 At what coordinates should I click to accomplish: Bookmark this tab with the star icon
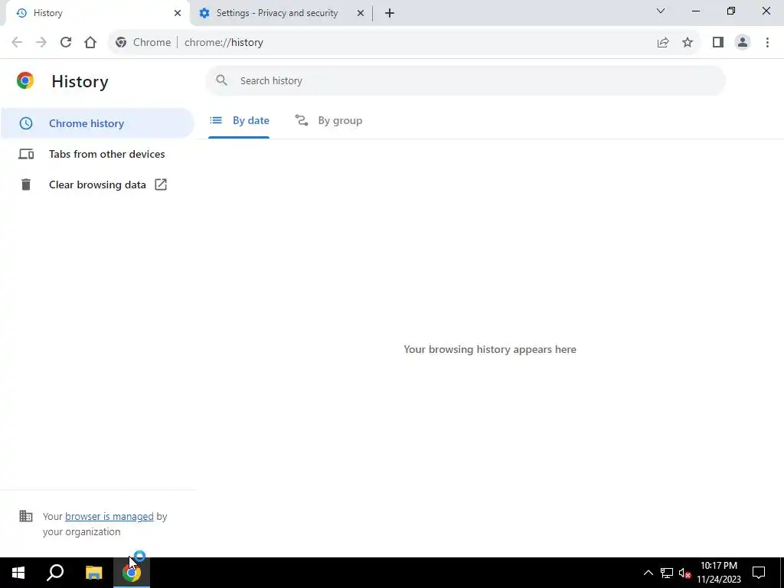688,43
